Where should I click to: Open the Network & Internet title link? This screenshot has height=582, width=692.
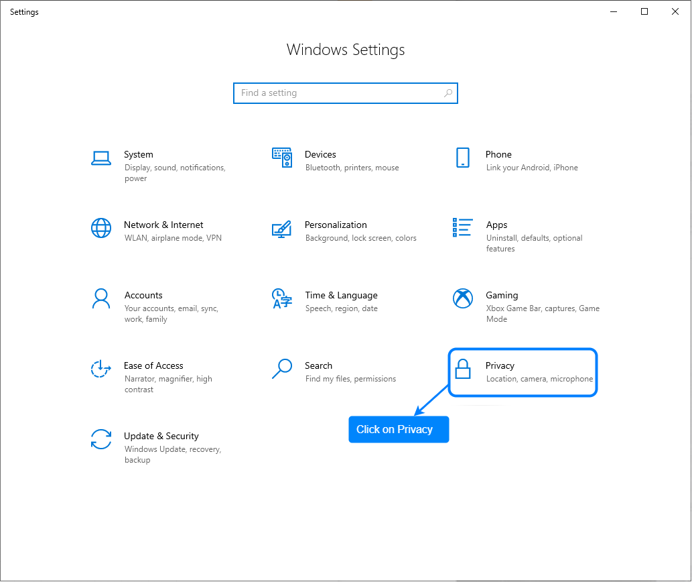(163, 225)
